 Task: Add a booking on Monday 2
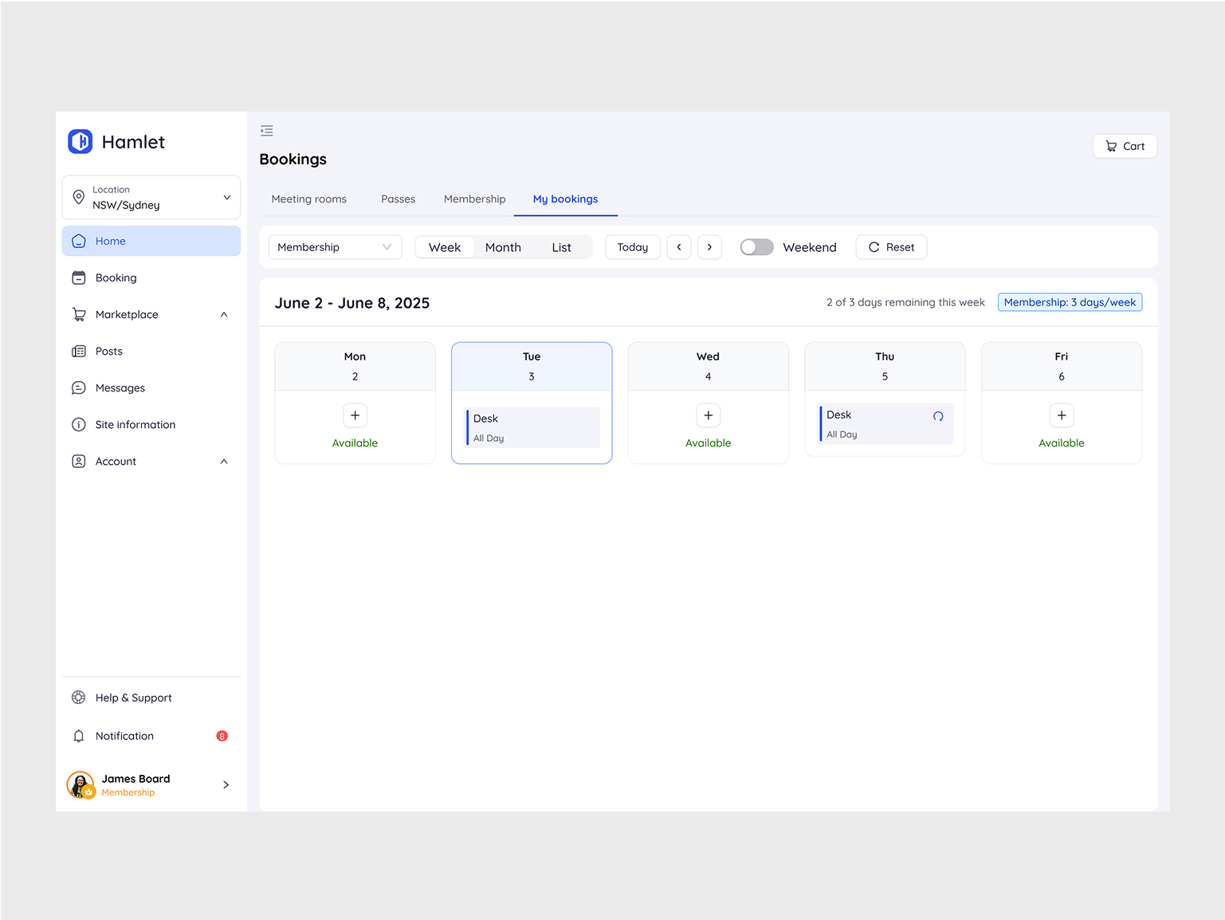pos(355,415)
